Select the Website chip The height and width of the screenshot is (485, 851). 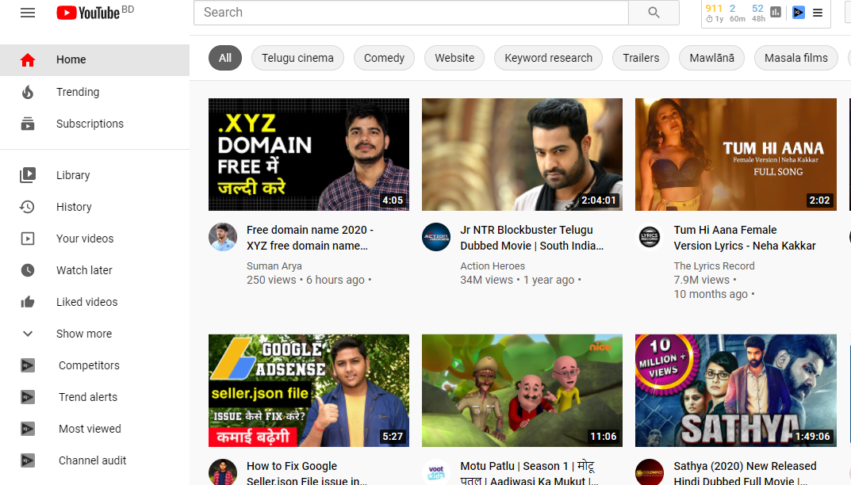coord(454,58)
